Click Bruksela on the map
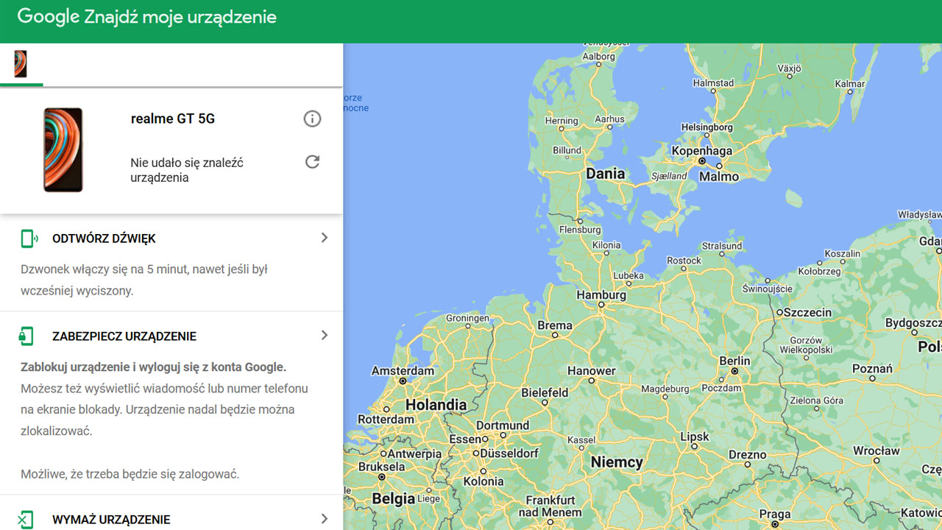This screenshot has width=942, height=530. (381, 467)
